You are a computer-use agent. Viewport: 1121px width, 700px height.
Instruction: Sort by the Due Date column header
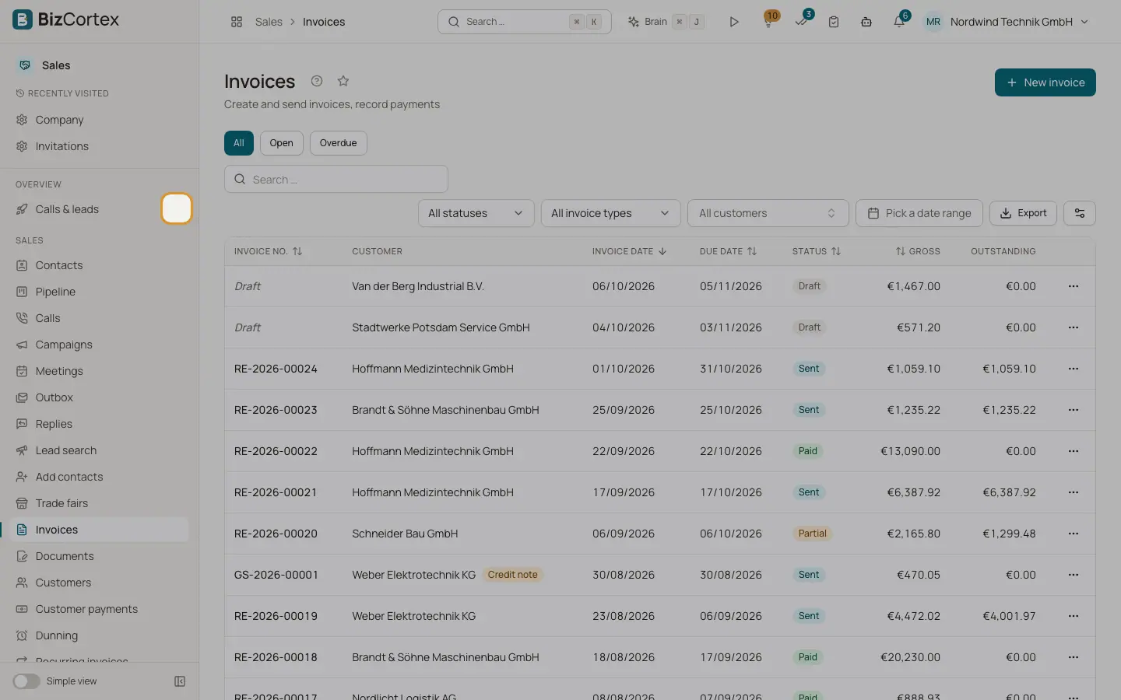click(729, 251)
